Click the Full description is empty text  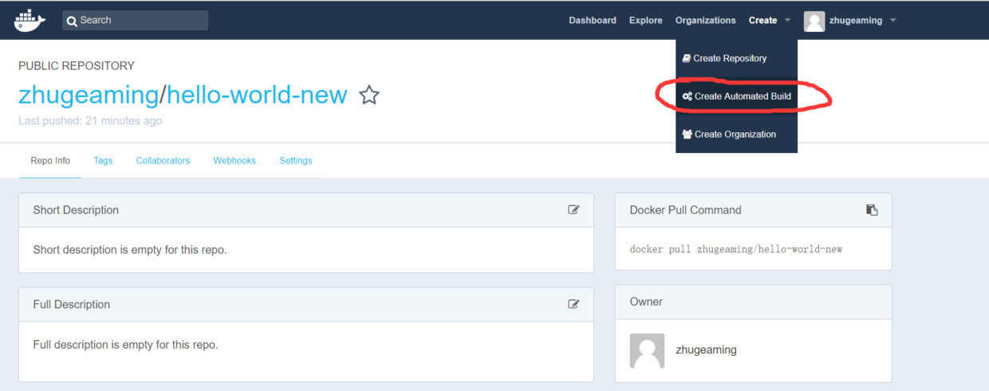(125, 345)
